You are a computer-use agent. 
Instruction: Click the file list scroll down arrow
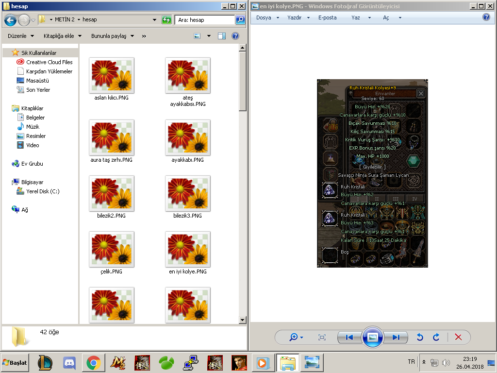[x=243, y=320]
